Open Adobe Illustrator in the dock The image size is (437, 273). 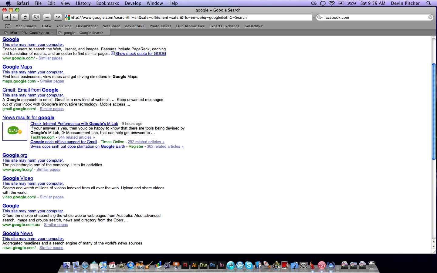pyautogui.click(x=194, y=265)
